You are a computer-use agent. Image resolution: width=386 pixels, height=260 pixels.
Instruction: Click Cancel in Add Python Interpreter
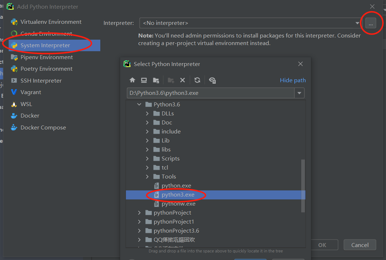click(x=360, y=245)
